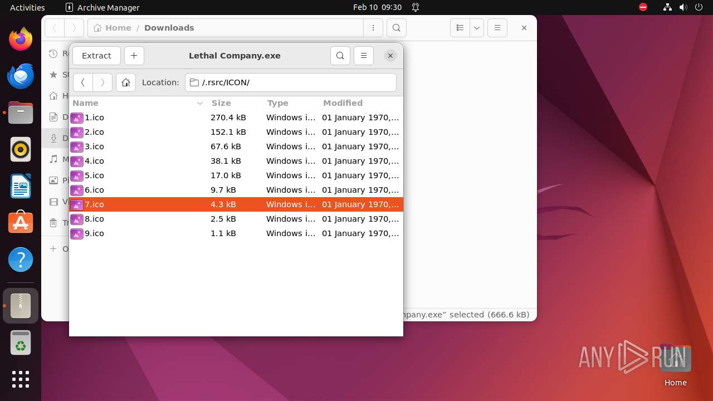Go to archive home location
Viewport: 713px width, 401px height.
click(x=126, y=82)
